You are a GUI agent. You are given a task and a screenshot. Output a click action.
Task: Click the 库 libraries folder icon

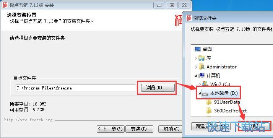(201, 58)
